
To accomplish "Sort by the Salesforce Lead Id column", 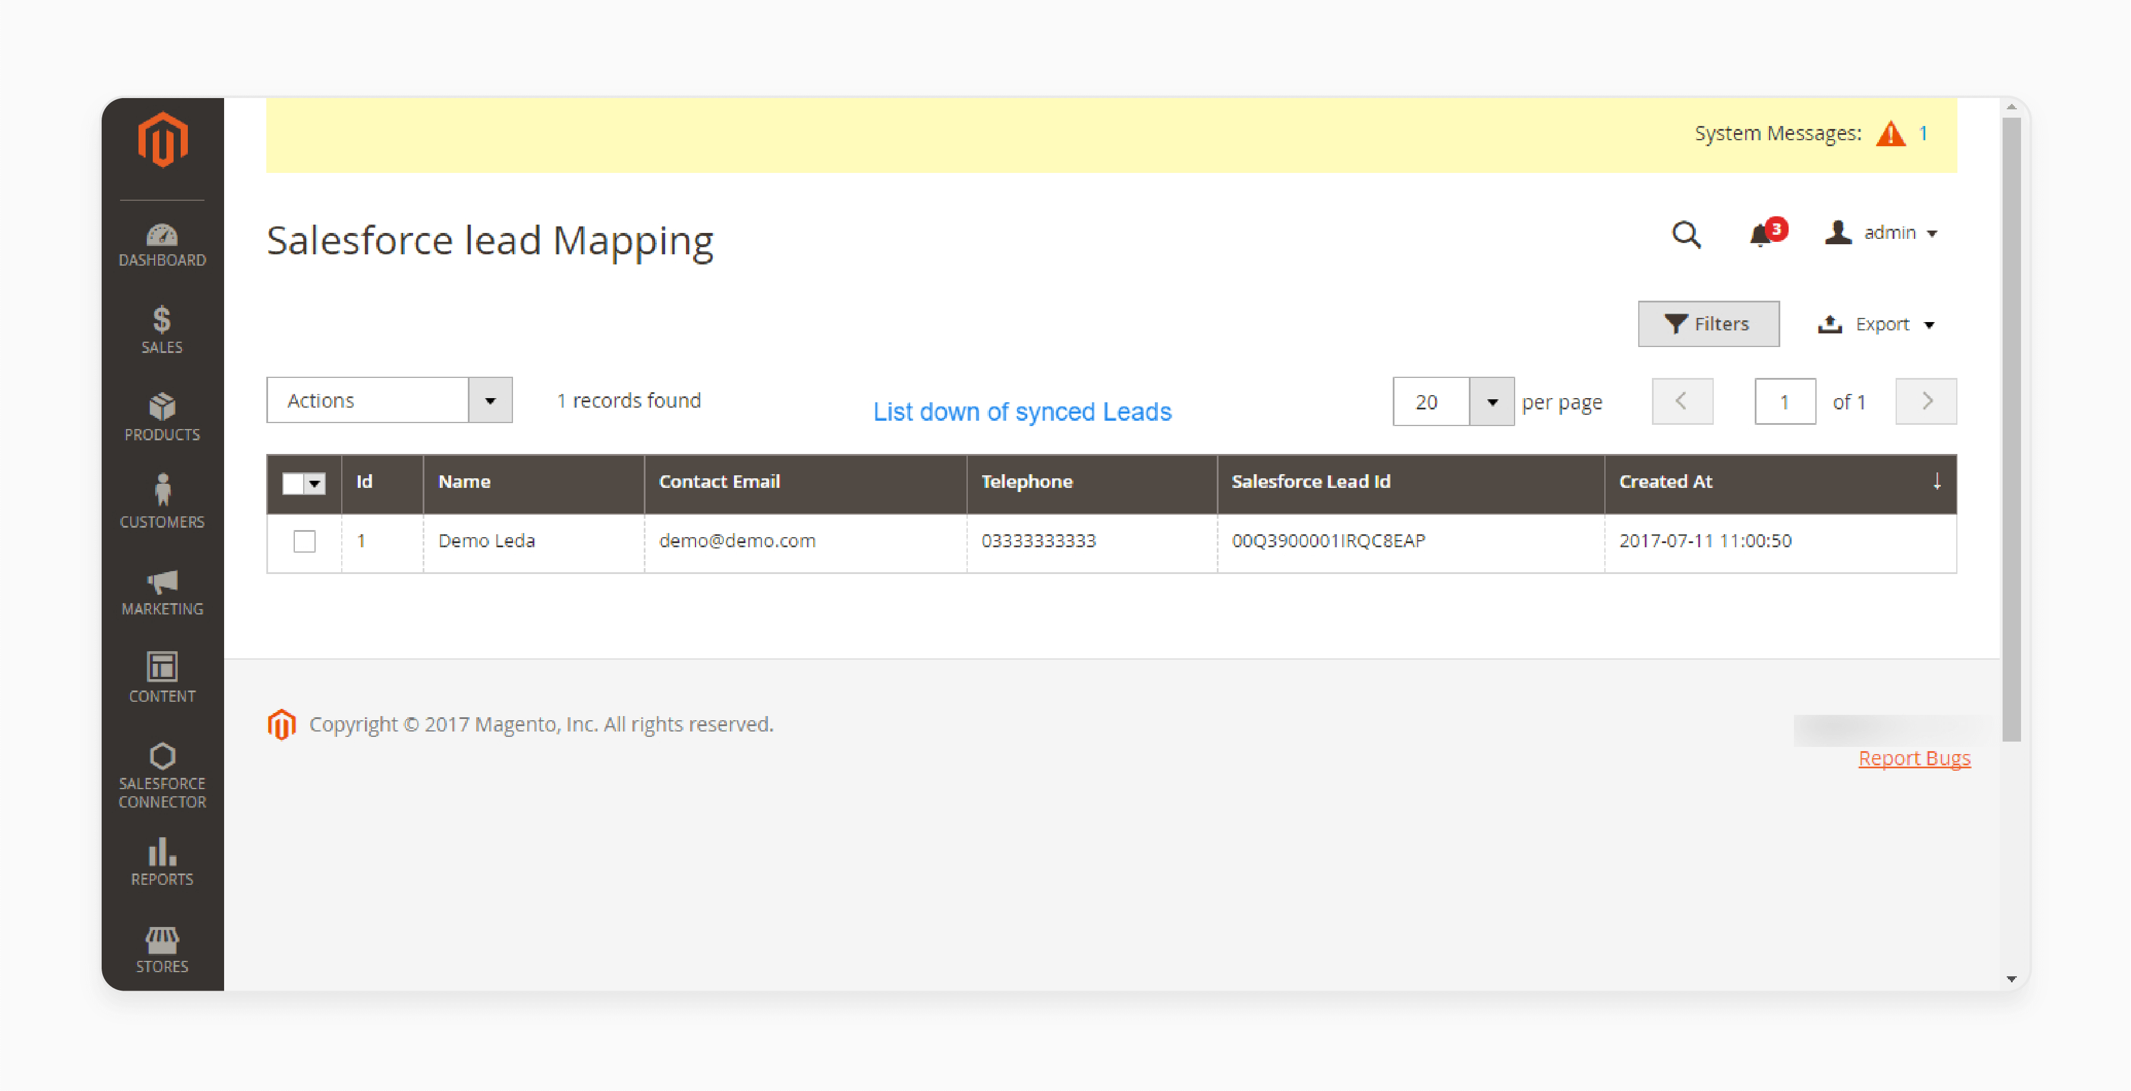I will 1411,483.
